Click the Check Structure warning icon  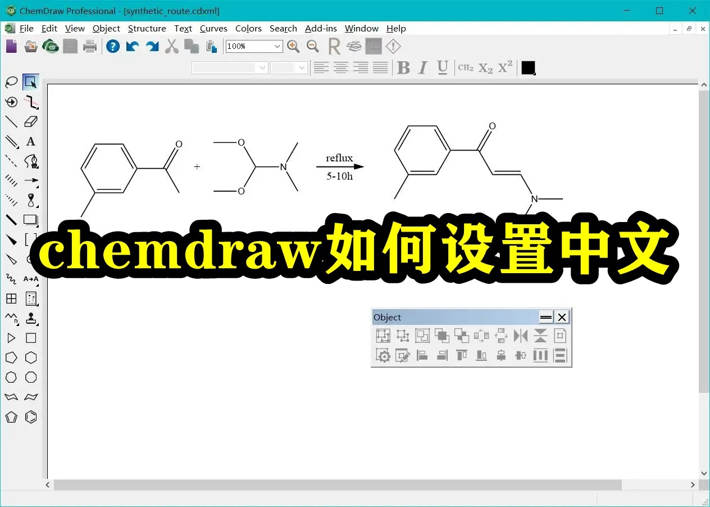pyautogui.click(x=393, y=46)
